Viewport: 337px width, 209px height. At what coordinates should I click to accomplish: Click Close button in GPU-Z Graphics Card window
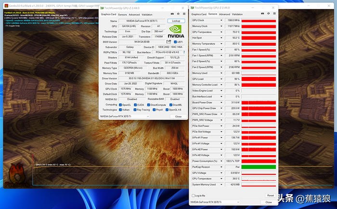click(x=178, y=117)
